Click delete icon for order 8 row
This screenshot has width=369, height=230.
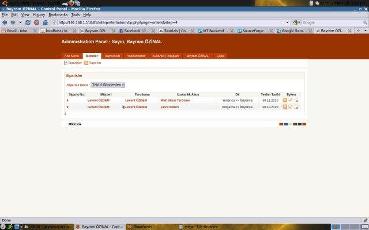[x=296, y=100]
